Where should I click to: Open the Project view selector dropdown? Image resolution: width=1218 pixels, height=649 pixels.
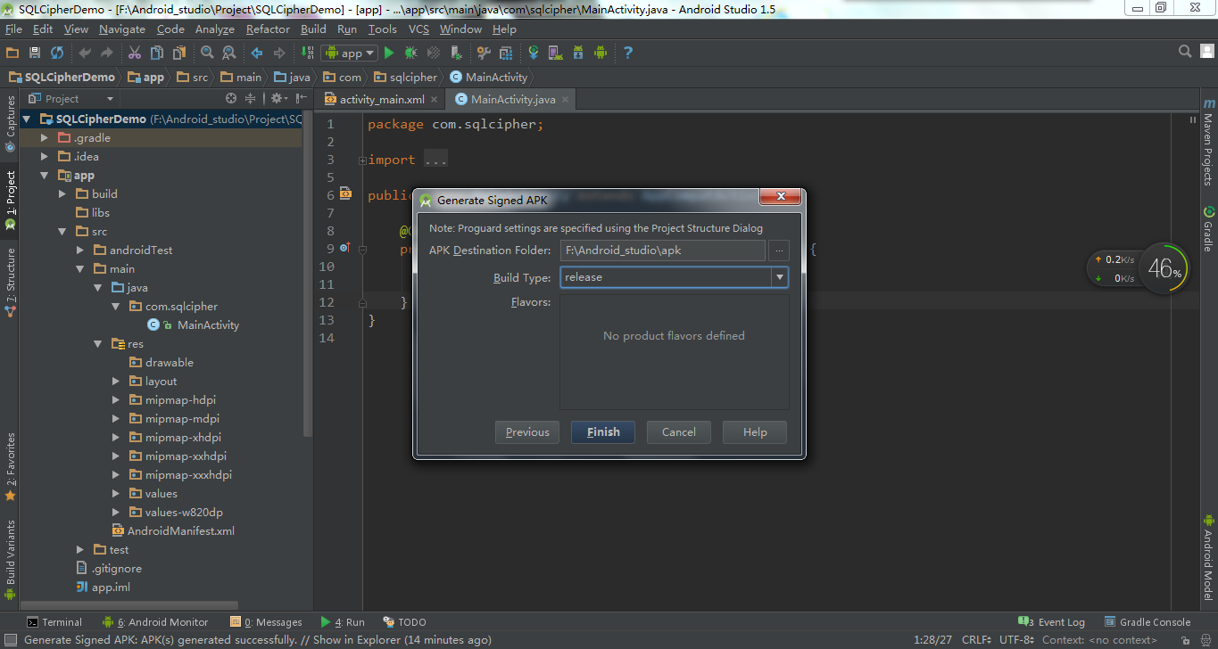71,98
